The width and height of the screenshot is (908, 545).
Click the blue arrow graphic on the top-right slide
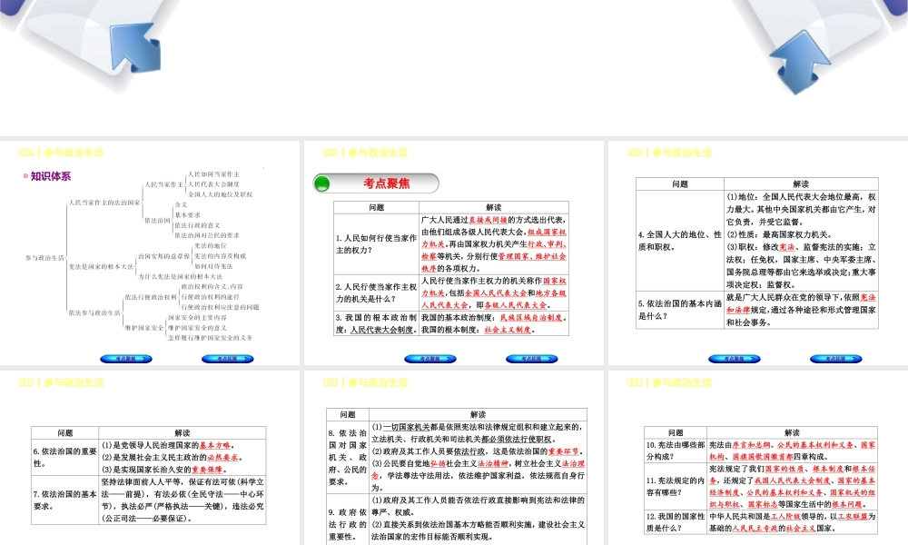tap(800, 62)
